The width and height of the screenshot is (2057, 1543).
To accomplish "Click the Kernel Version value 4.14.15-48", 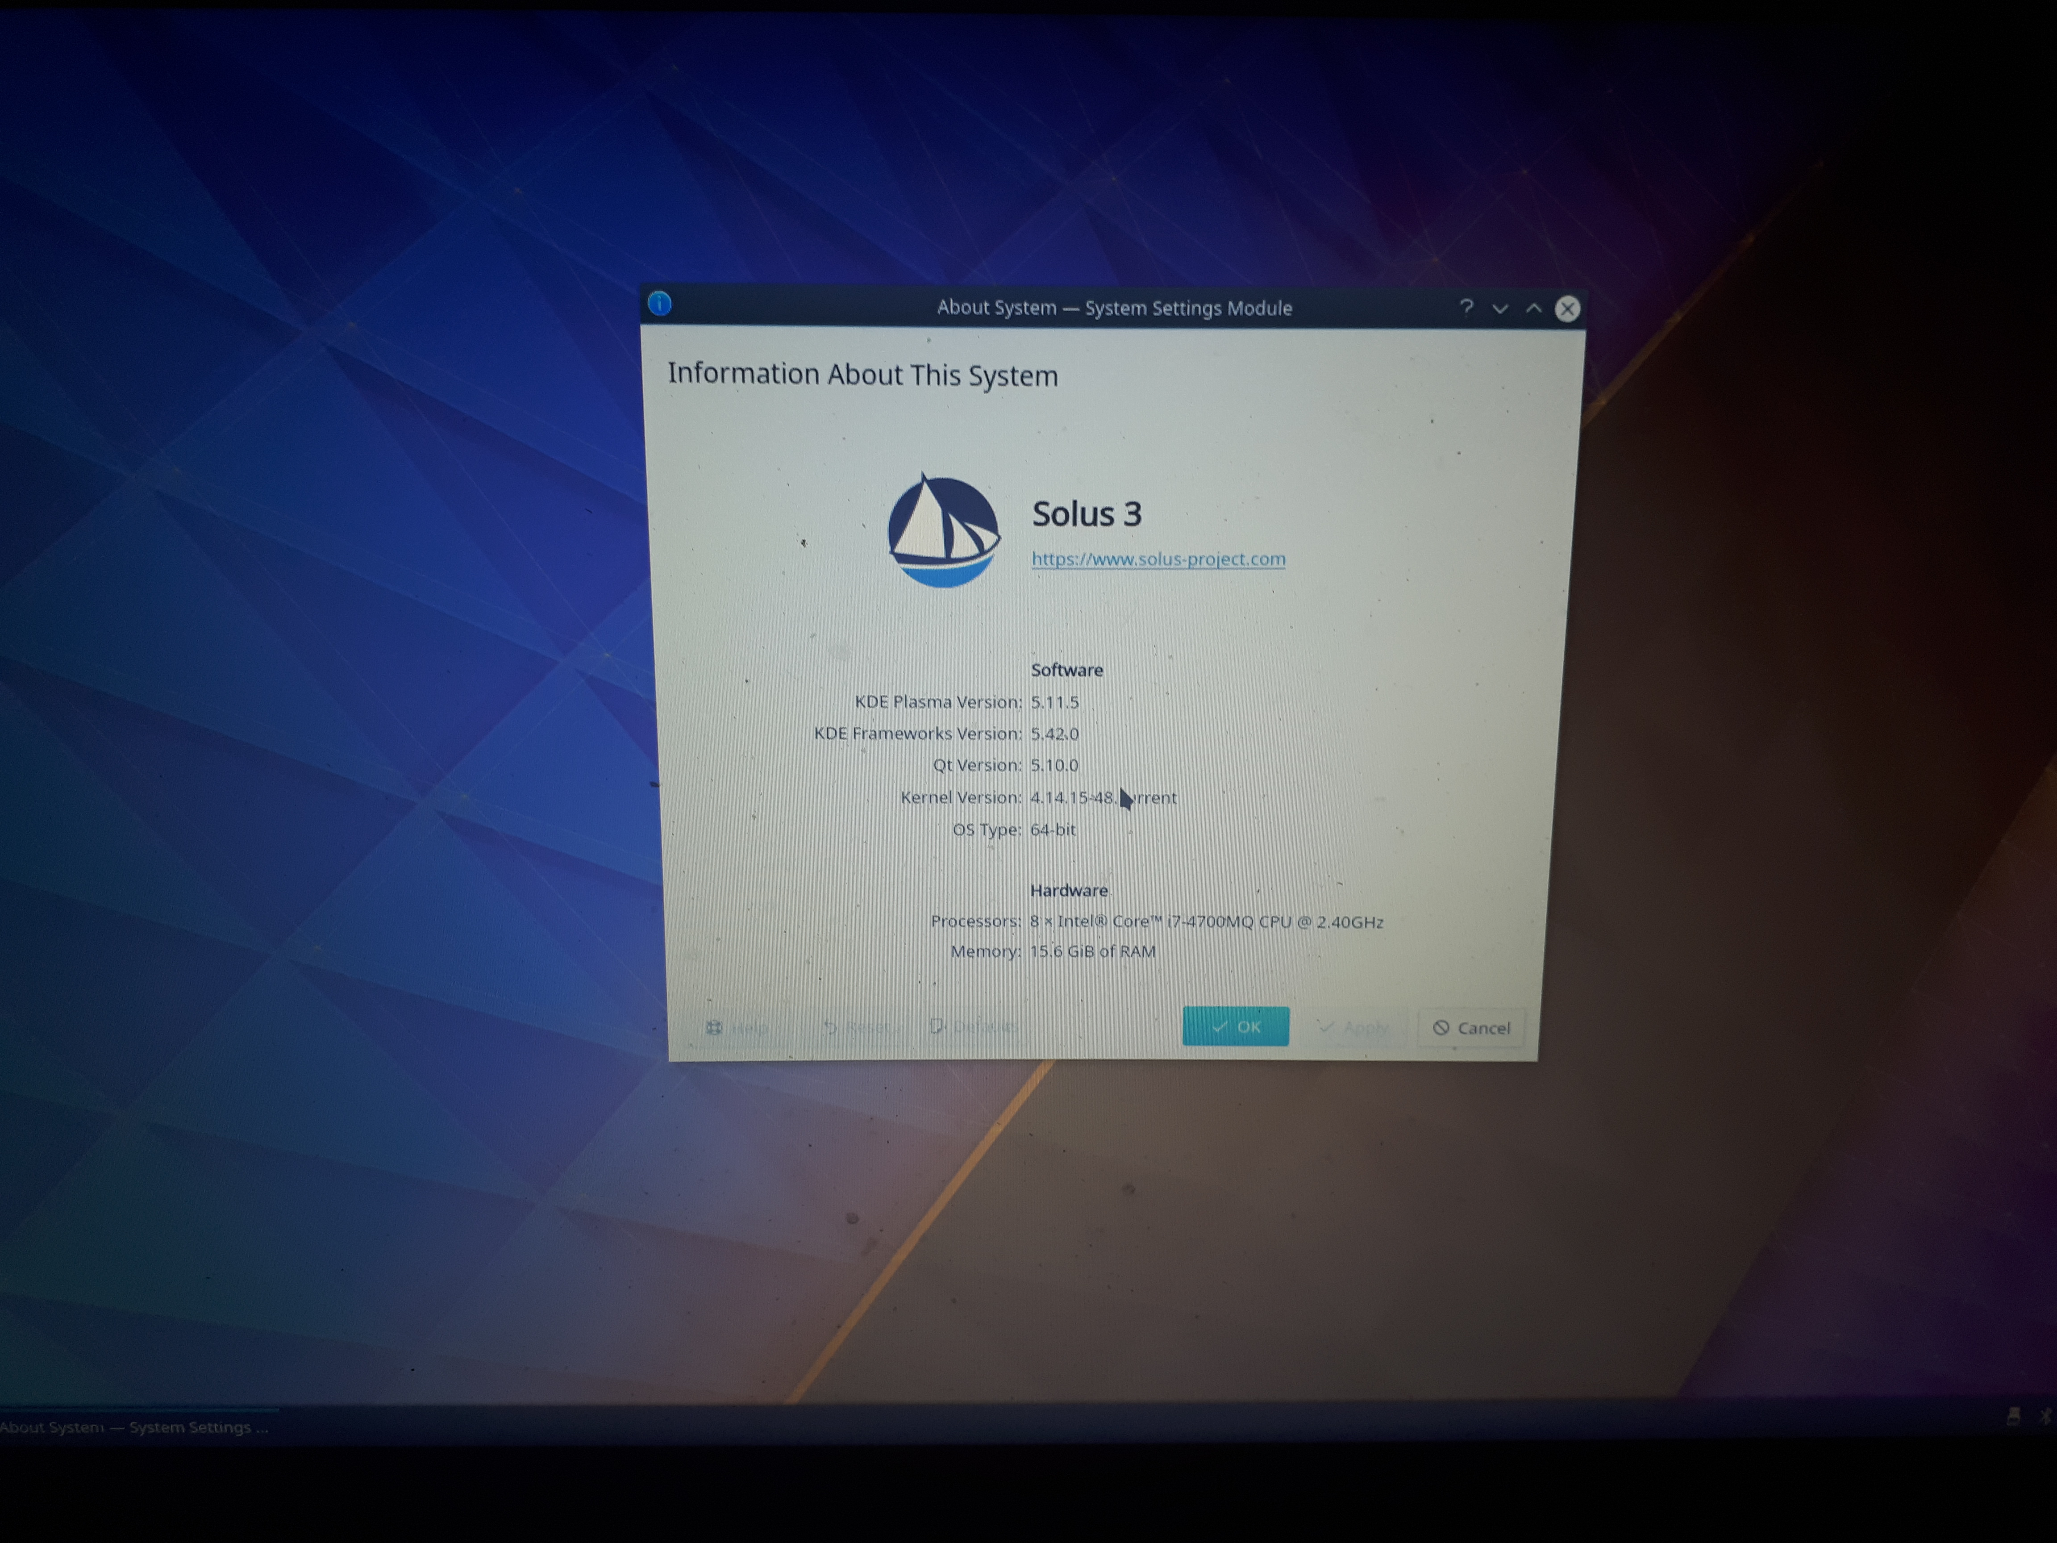I will 1103,797.
